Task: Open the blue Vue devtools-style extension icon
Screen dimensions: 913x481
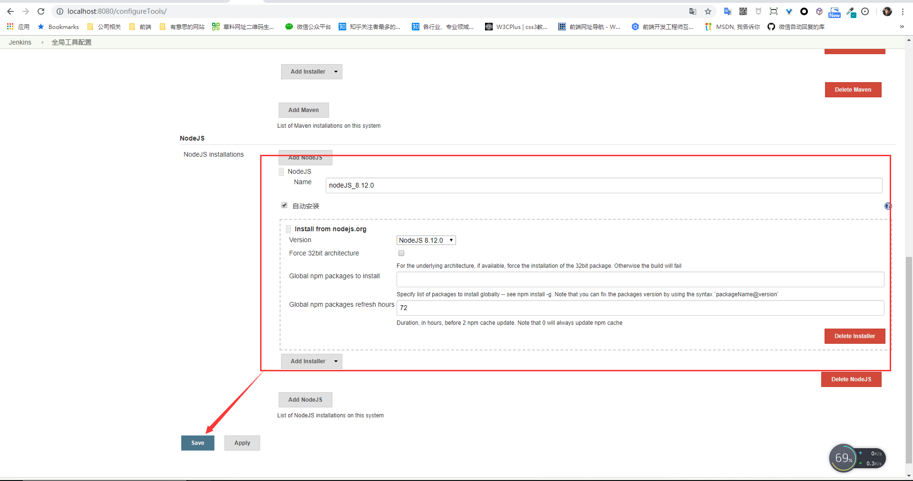Action: tap(789, 11)
